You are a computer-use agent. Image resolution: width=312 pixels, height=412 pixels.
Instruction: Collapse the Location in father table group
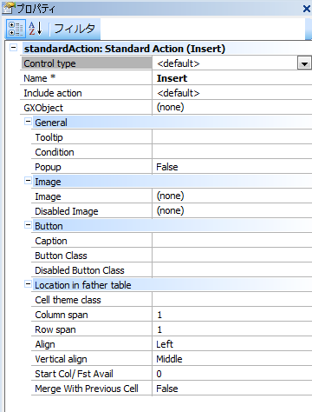click(x=28, y=284)
